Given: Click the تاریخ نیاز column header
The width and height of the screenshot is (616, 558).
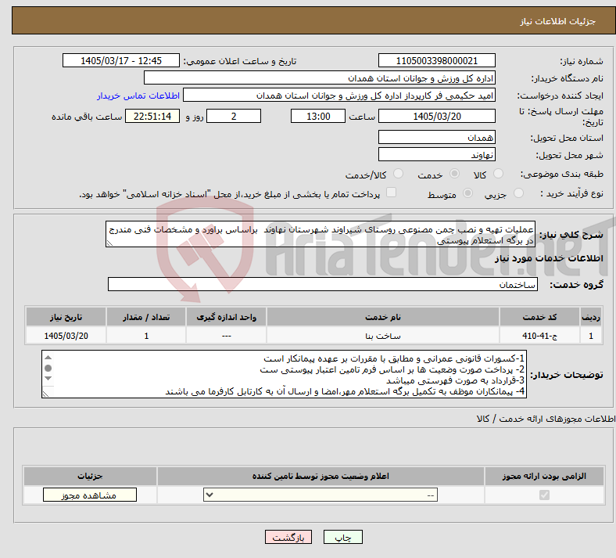Looking at the screenshot, I should tap(66, 317).
